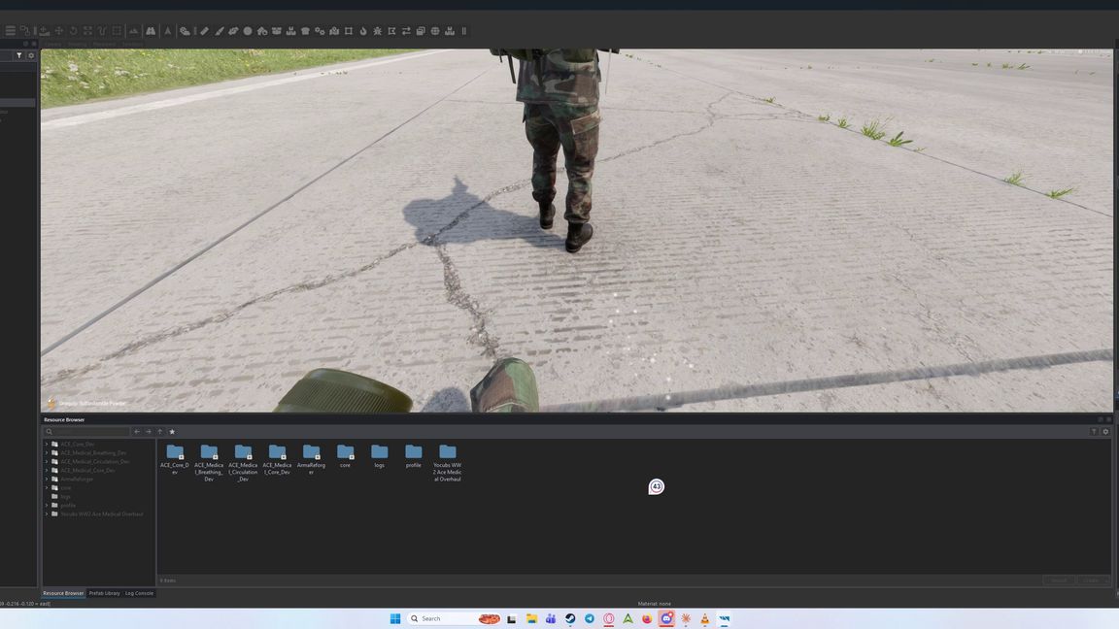
Task: Click the Resource Browser search field
Action: pyautogui.click(x=86, y=431)
